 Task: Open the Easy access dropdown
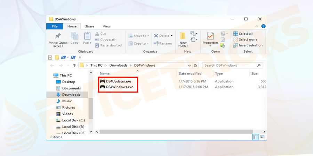click(193, 40)
